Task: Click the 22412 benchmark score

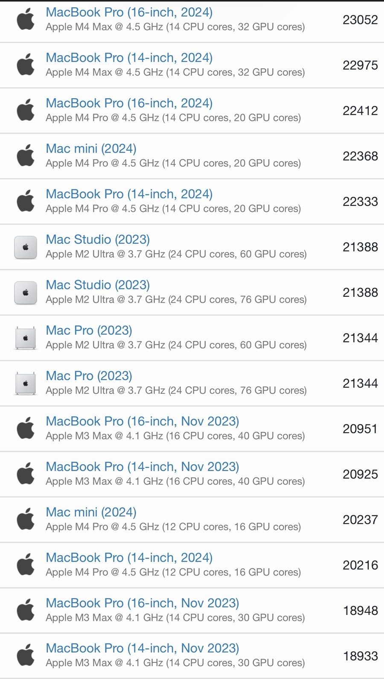Action: (360, 111)
